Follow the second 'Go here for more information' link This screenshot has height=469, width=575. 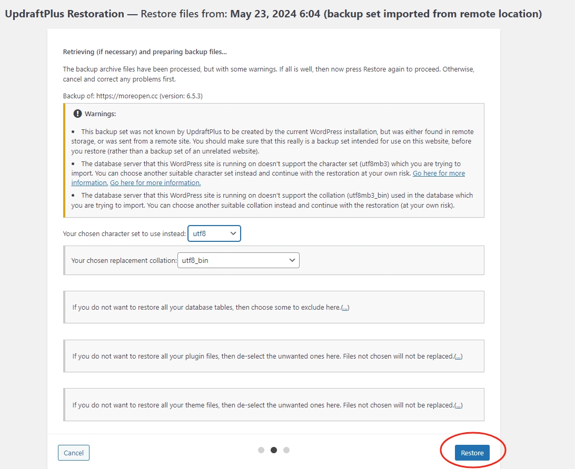155,182
